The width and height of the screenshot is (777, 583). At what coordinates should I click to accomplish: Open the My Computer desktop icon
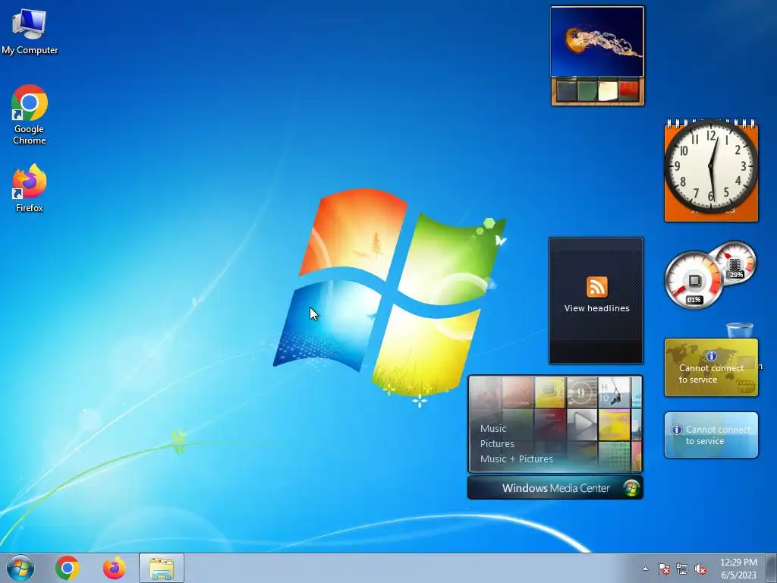(30, 30)
